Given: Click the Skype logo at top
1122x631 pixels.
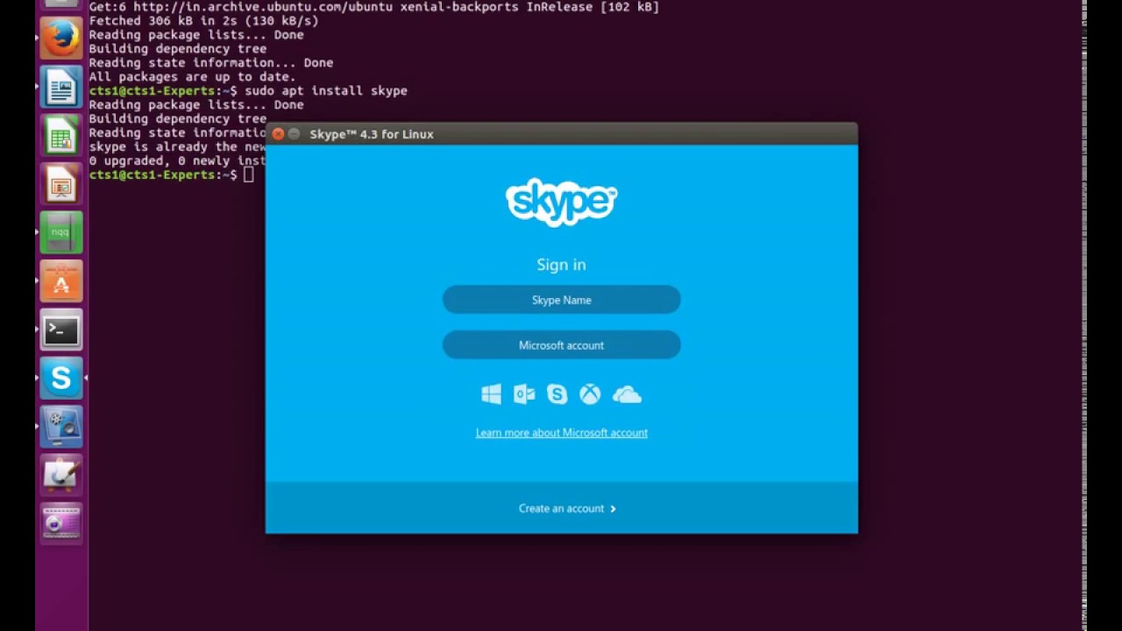Looking at the screenshot, I should 562,202.
